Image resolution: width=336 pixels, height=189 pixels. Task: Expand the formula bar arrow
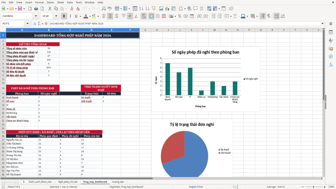click(323, 24)
